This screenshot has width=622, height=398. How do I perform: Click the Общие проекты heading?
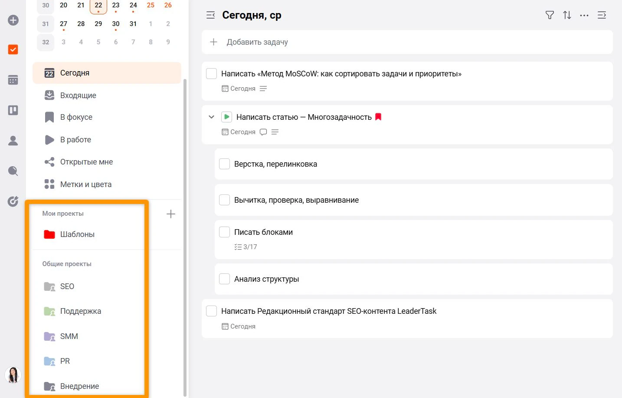click(67, 264)
